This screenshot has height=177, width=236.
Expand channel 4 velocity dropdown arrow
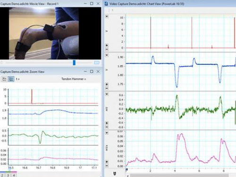coord(107,133)
